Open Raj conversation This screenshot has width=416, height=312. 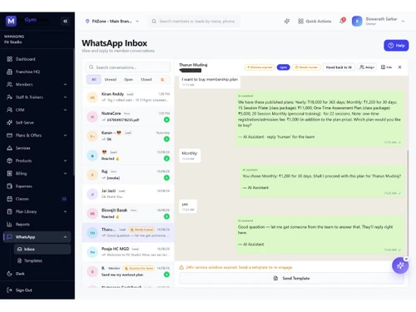point(128,175)
